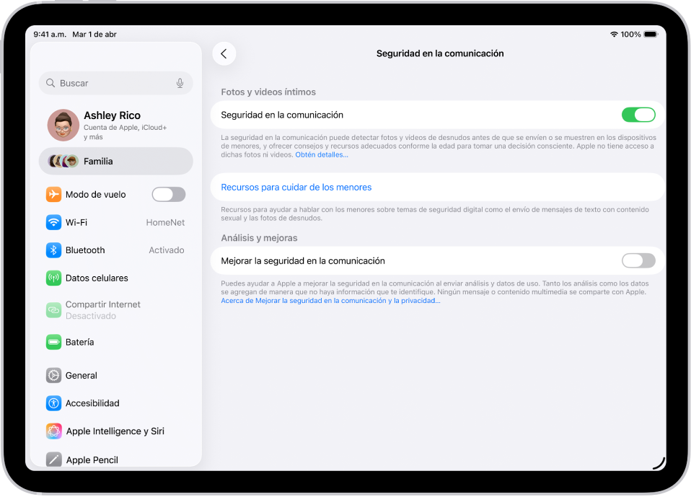Image resolution: width=691 pixels, height=497 pixels.
Task: Tap the back chevron to return
Action: 224,53
